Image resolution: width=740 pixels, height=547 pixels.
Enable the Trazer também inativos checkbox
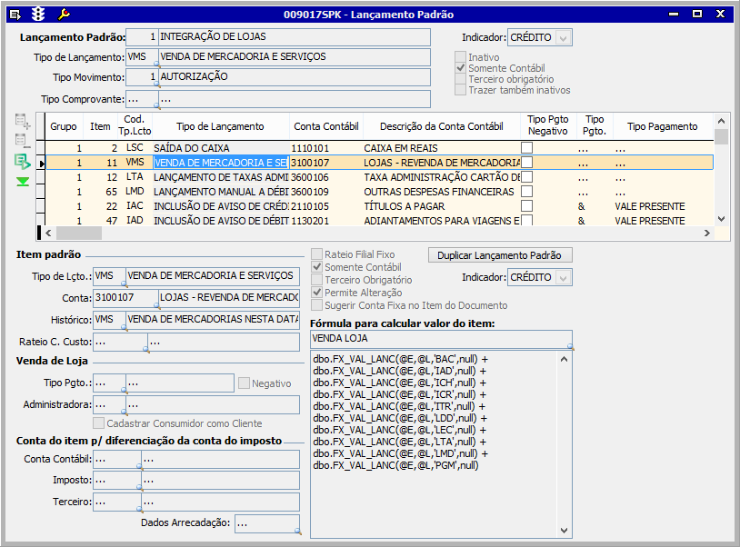(461, 90)
